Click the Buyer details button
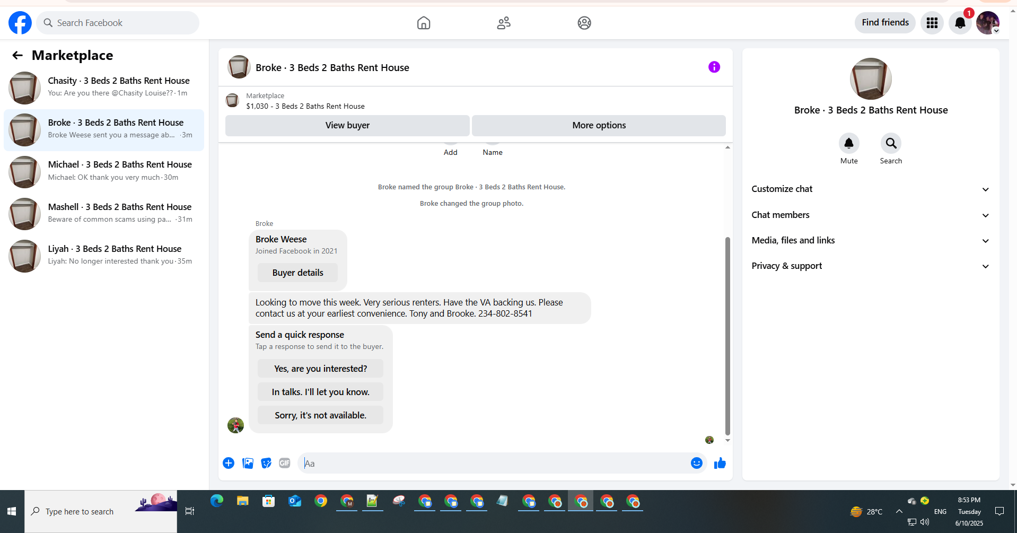 point(297,273)
